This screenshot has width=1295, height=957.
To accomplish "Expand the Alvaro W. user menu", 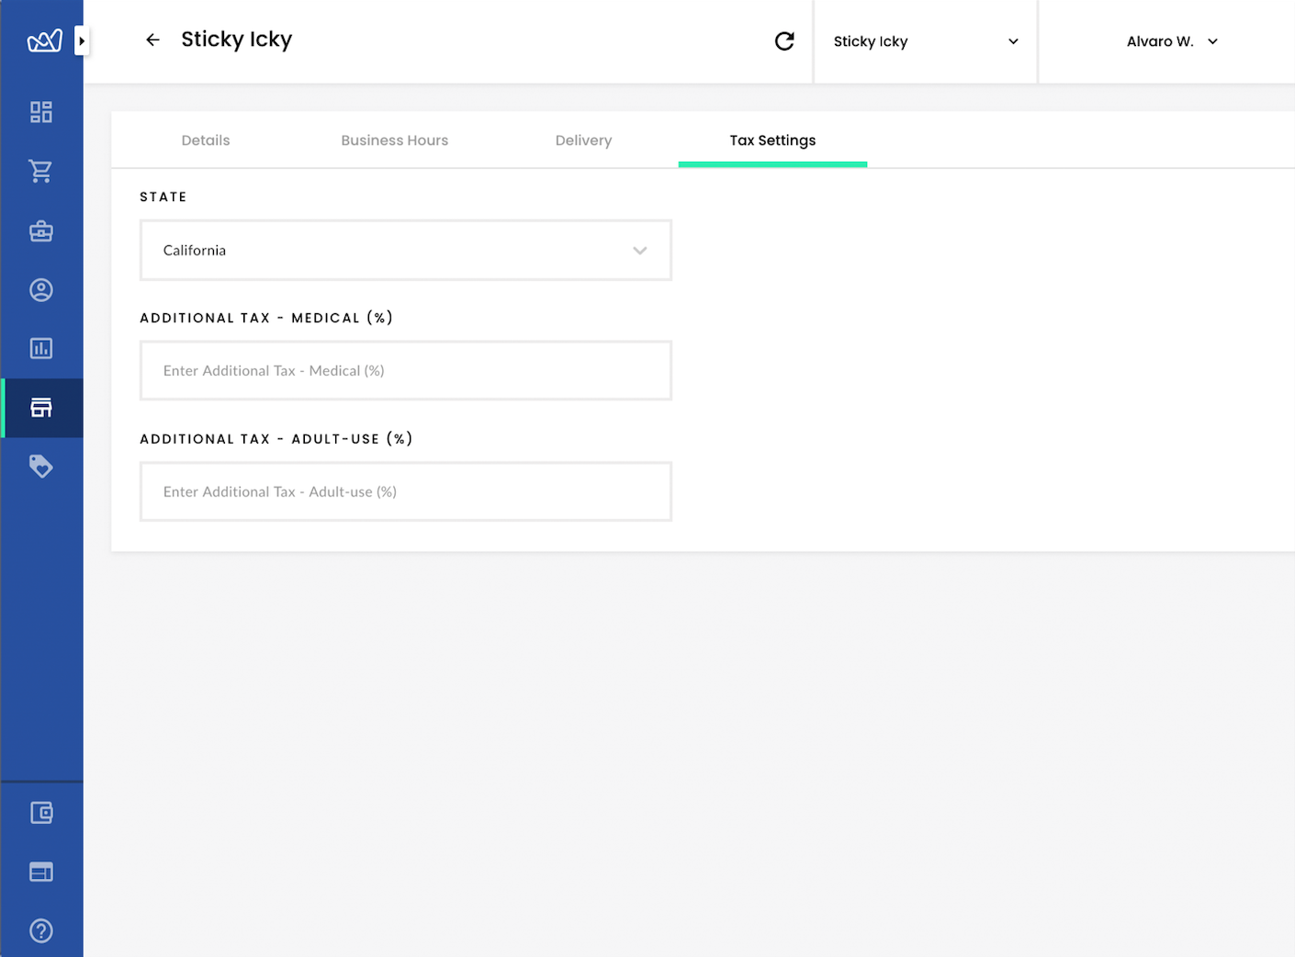I will click(1171, 41).
